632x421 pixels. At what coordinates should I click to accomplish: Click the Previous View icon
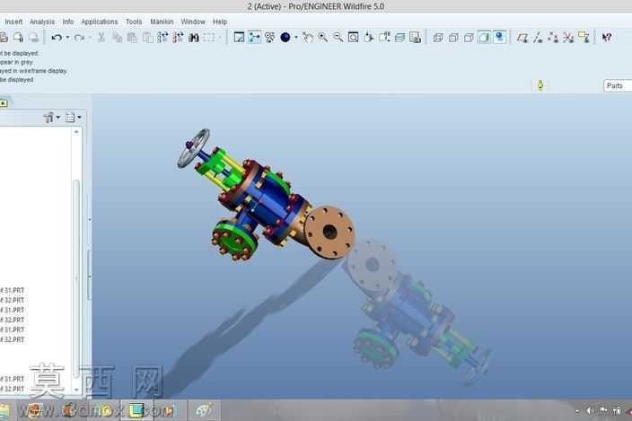[x=308, y=38]
